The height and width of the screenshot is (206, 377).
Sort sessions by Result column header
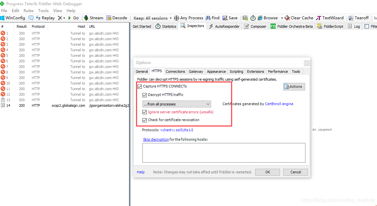click(x=22, y=26)
